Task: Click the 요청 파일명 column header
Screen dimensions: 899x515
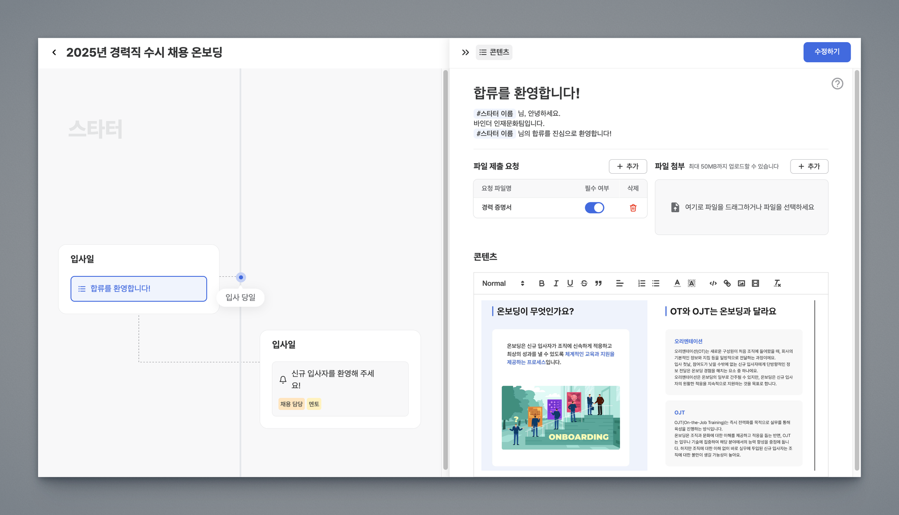Action: point(496,188)
